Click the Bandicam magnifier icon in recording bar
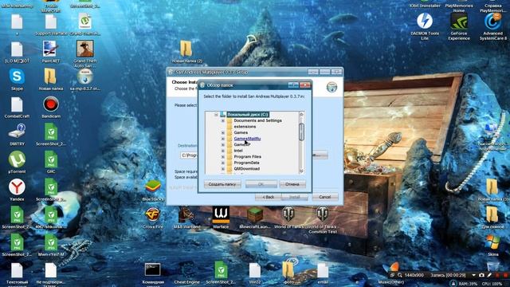 (400, 275)
